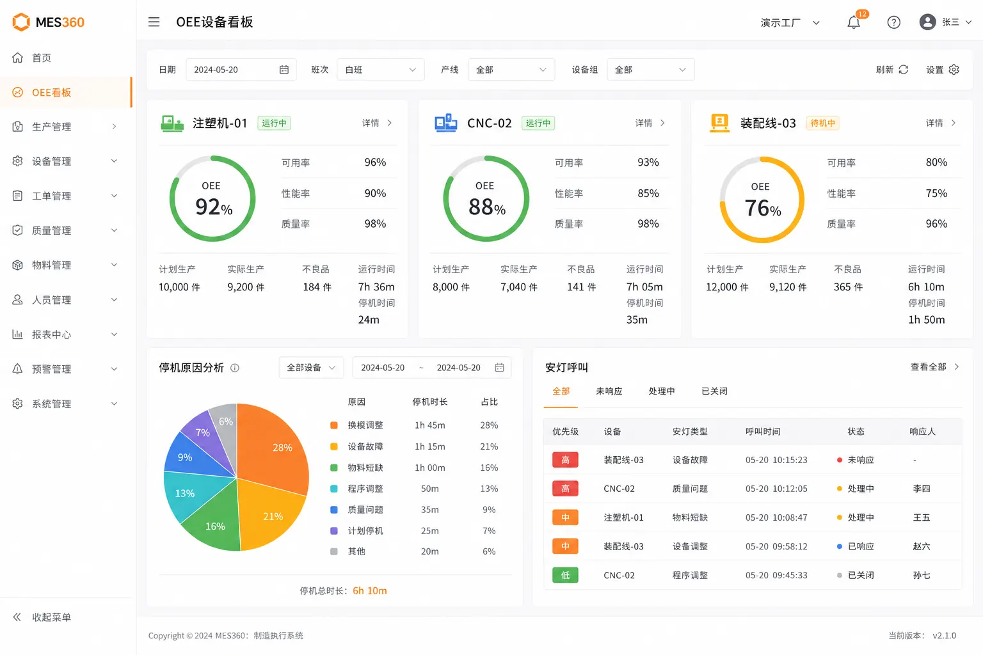Open 物料管理 in the sidebar
This screenshot has width=983, height=655.
click(66, 265)
